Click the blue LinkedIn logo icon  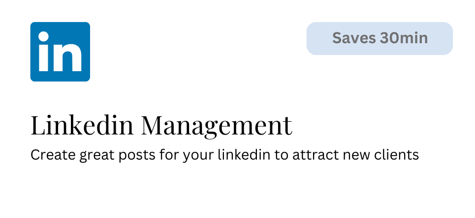pos(60,52)
